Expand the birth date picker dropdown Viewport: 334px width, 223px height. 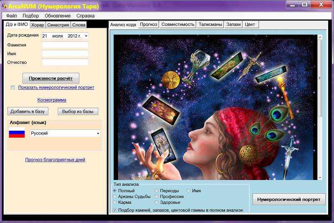86,36
